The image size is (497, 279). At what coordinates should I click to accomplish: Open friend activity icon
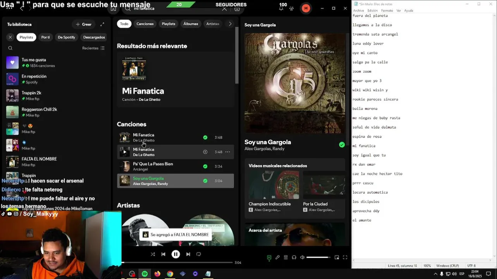291,9
